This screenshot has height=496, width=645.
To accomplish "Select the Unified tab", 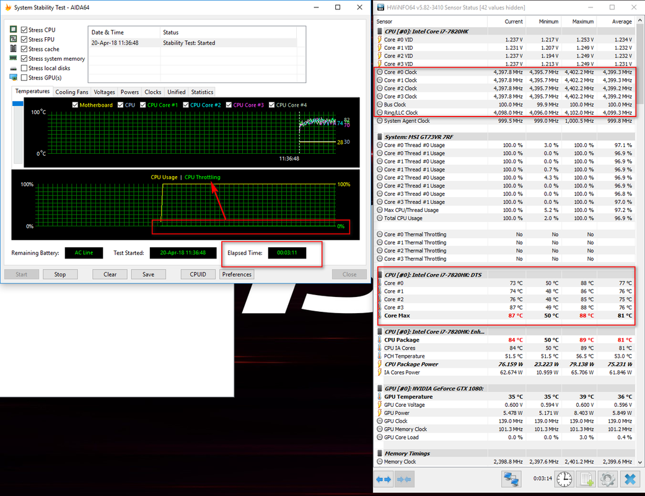I will (x=177, y=92).
